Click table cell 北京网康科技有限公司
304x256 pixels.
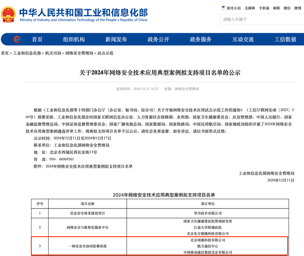pyautogui.click(x=207, y=240)
